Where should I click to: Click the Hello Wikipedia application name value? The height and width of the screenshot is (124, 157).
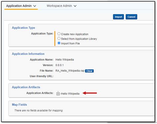click(65, 60)
